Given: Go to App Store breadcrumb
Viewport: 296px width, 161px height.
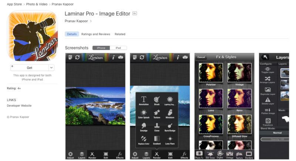Looking at the screenshot, I should click(14, 4).
